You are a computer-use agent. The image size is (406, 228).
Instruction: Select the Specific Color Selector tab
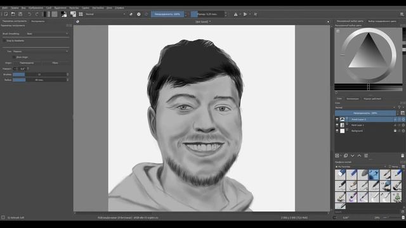[382, 21]
